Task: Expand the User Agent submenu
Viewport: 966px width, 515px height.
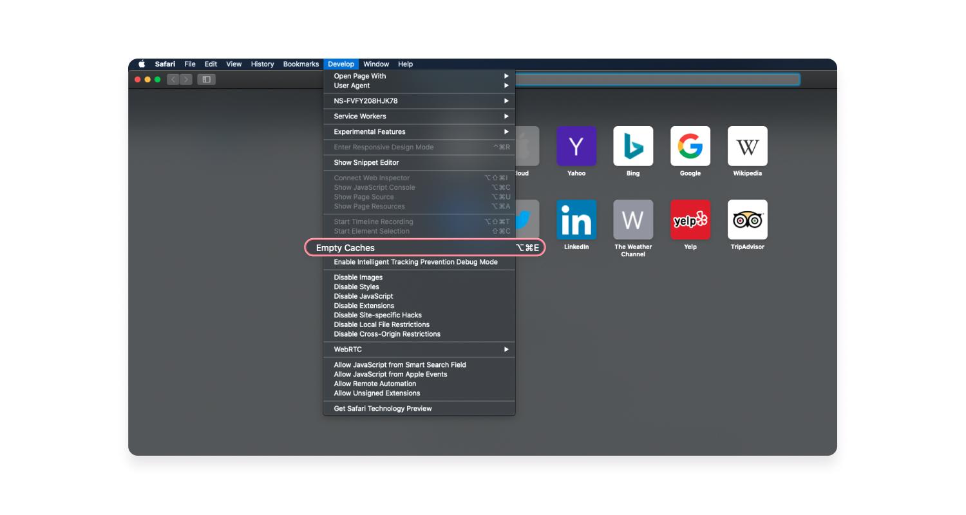Action: click(419, 86)
